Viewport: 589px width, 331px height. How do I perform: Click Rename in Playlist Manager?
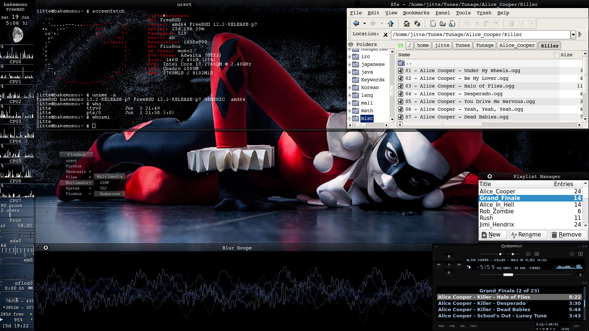click(528, 235)
